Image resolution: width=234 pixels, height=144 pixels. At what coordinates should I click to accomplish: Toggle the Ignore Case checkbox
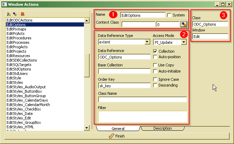pyautogui.click(x=155, y=79)
